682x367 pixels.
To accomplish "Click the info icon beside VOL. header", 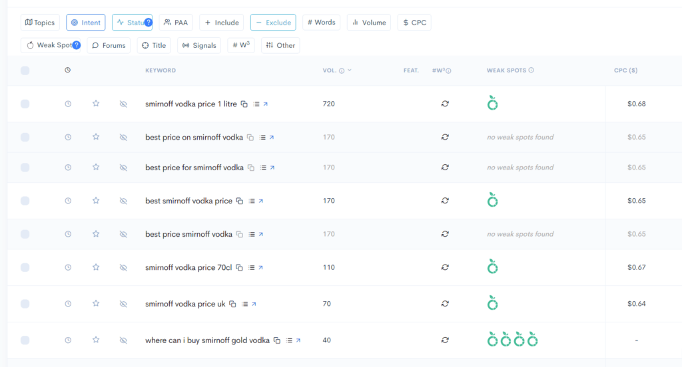I will pyautogui.click(x=342, y=70).
